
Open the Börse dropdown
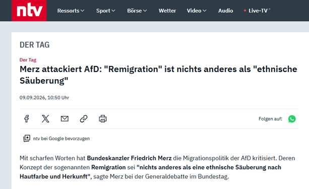point(137,11)
